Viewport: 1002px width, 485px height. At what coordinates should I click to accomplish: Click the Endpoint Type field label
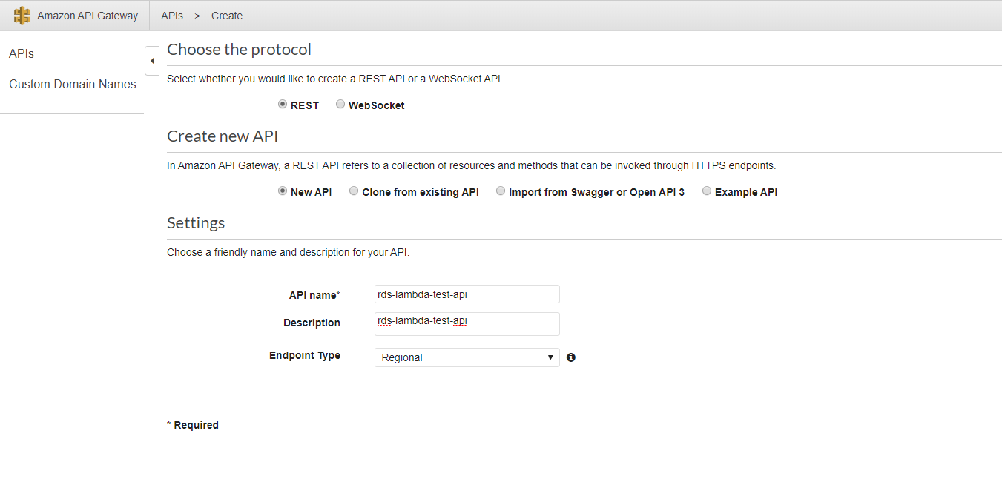(x=305, y=355)
